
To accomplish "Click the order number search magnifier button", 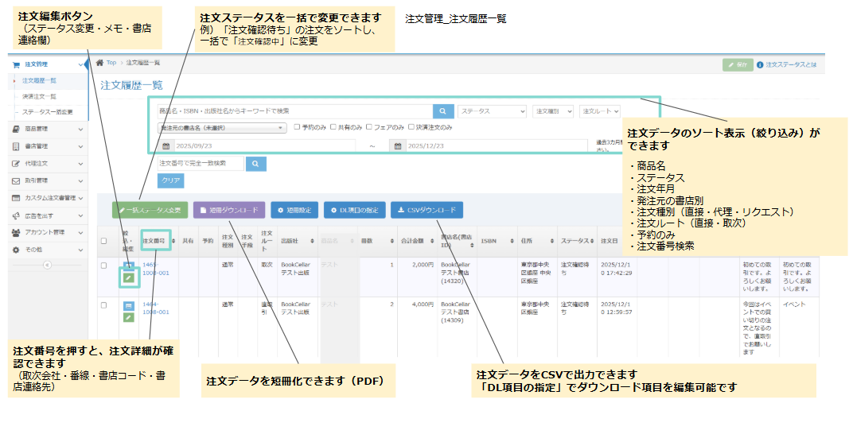I will 256,164.
